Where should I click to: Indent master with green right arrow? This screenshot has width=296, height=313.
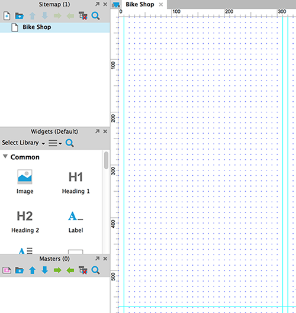[57, 270]
